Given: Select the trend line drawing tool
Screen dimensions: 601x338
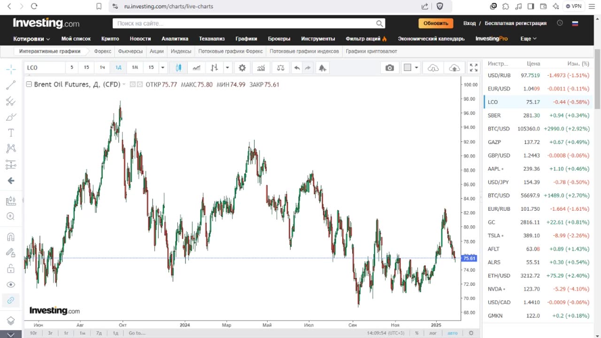Looking at the screenshot, I should click(x=11, y=85).
